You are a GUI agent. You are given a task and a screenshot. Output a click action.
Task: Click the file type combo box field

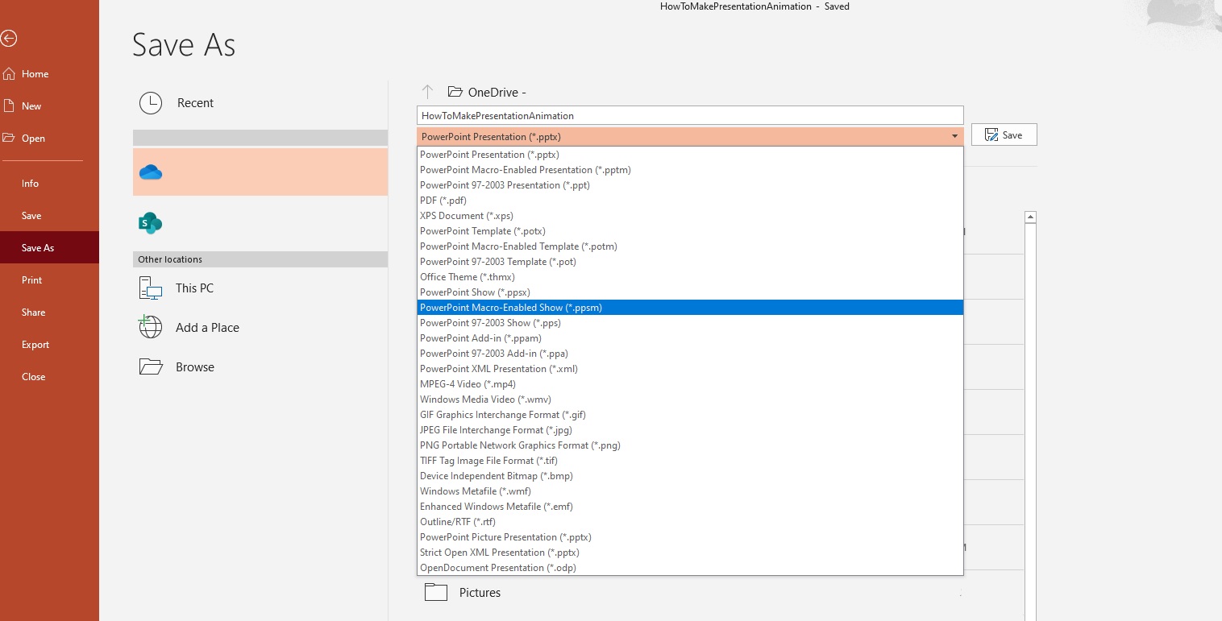coord(690,137)
